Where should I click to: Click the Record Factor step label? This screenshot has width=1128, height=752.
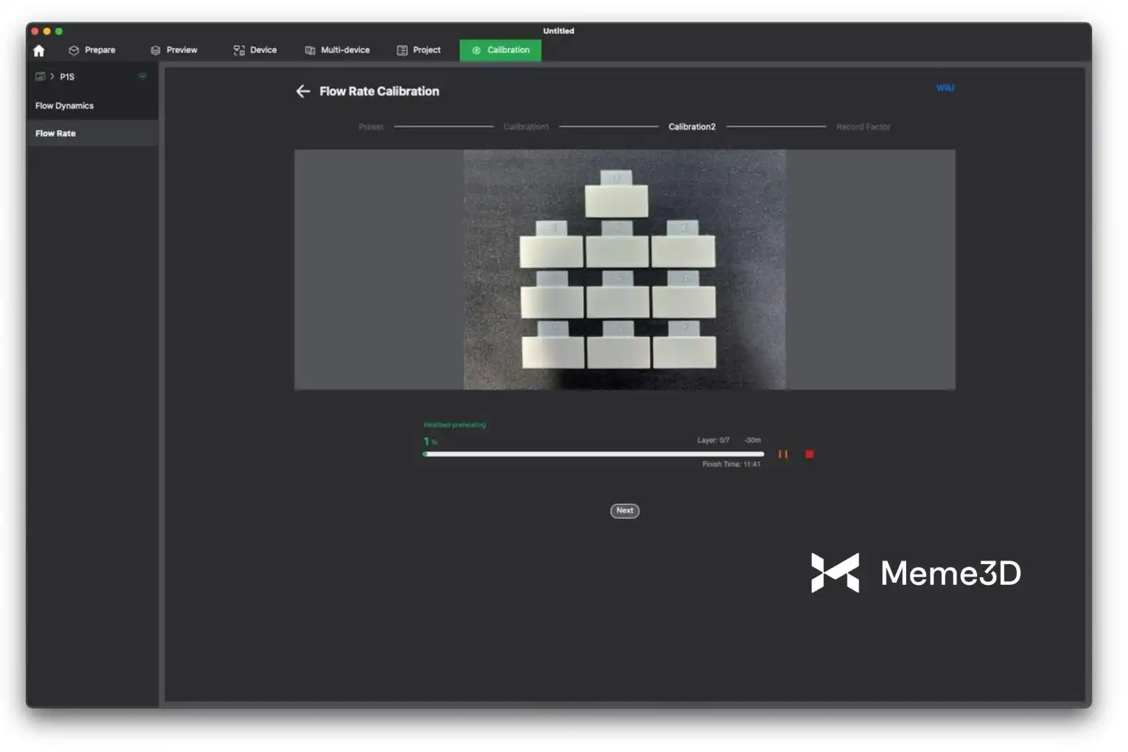coord(863,127)
